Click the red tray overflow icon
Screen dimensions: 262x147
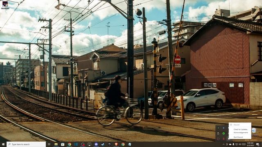(x=224, y=139)
